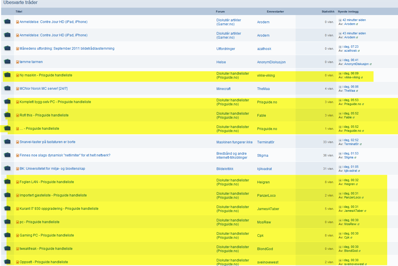Click thread status icon beside 'Snarvei-taster på tastaturen'
This screenshot has width=398, height=266.
tap(7, 142)
